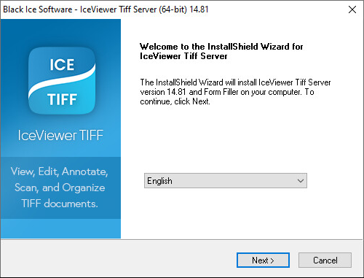Open the English language dropdown
This screenshot has height=278, width=364.
tap(226, 181)
